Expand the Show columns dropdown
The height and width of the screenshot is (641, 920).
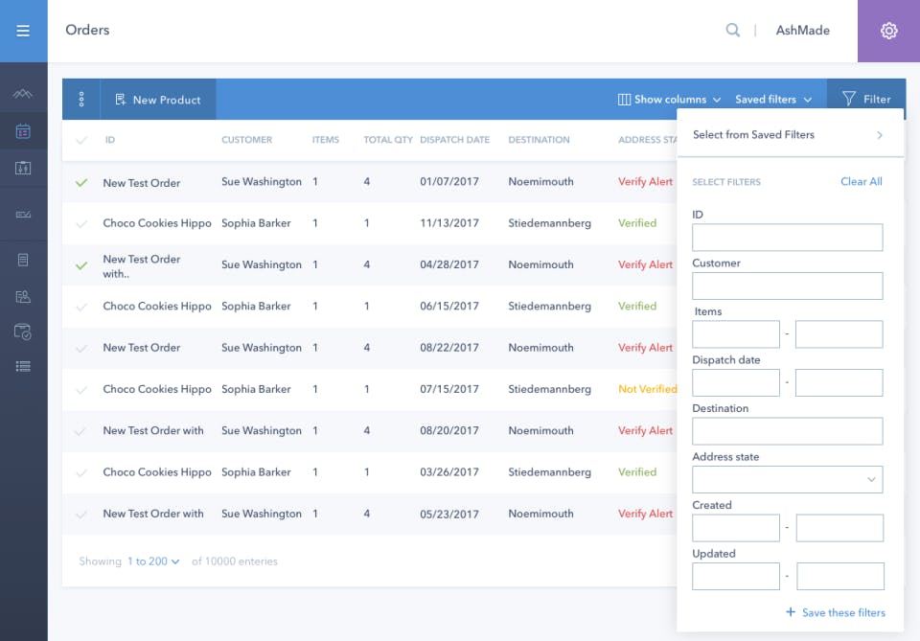point(669,99)
